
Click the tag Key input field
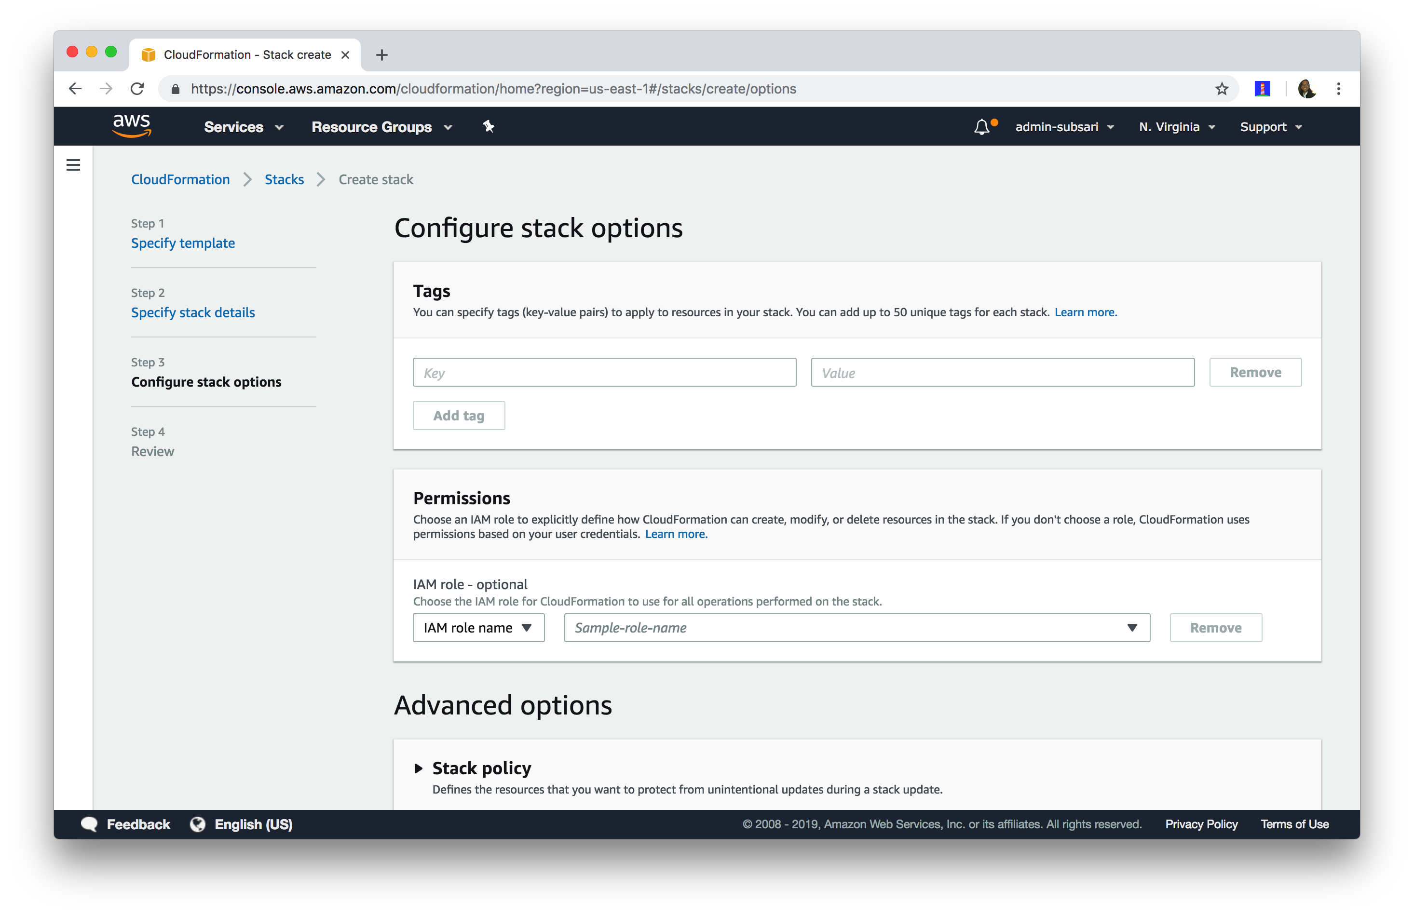tap(604, 373)
